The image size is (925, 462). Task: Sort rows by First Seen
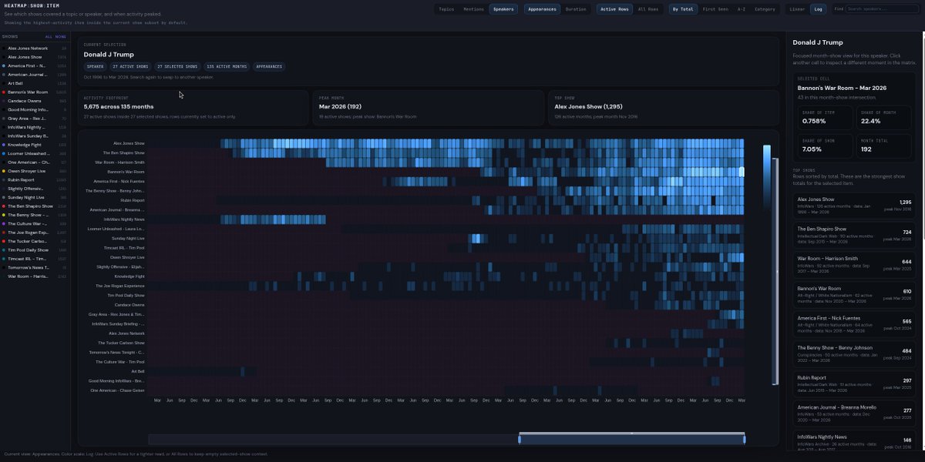pos(715,9)
